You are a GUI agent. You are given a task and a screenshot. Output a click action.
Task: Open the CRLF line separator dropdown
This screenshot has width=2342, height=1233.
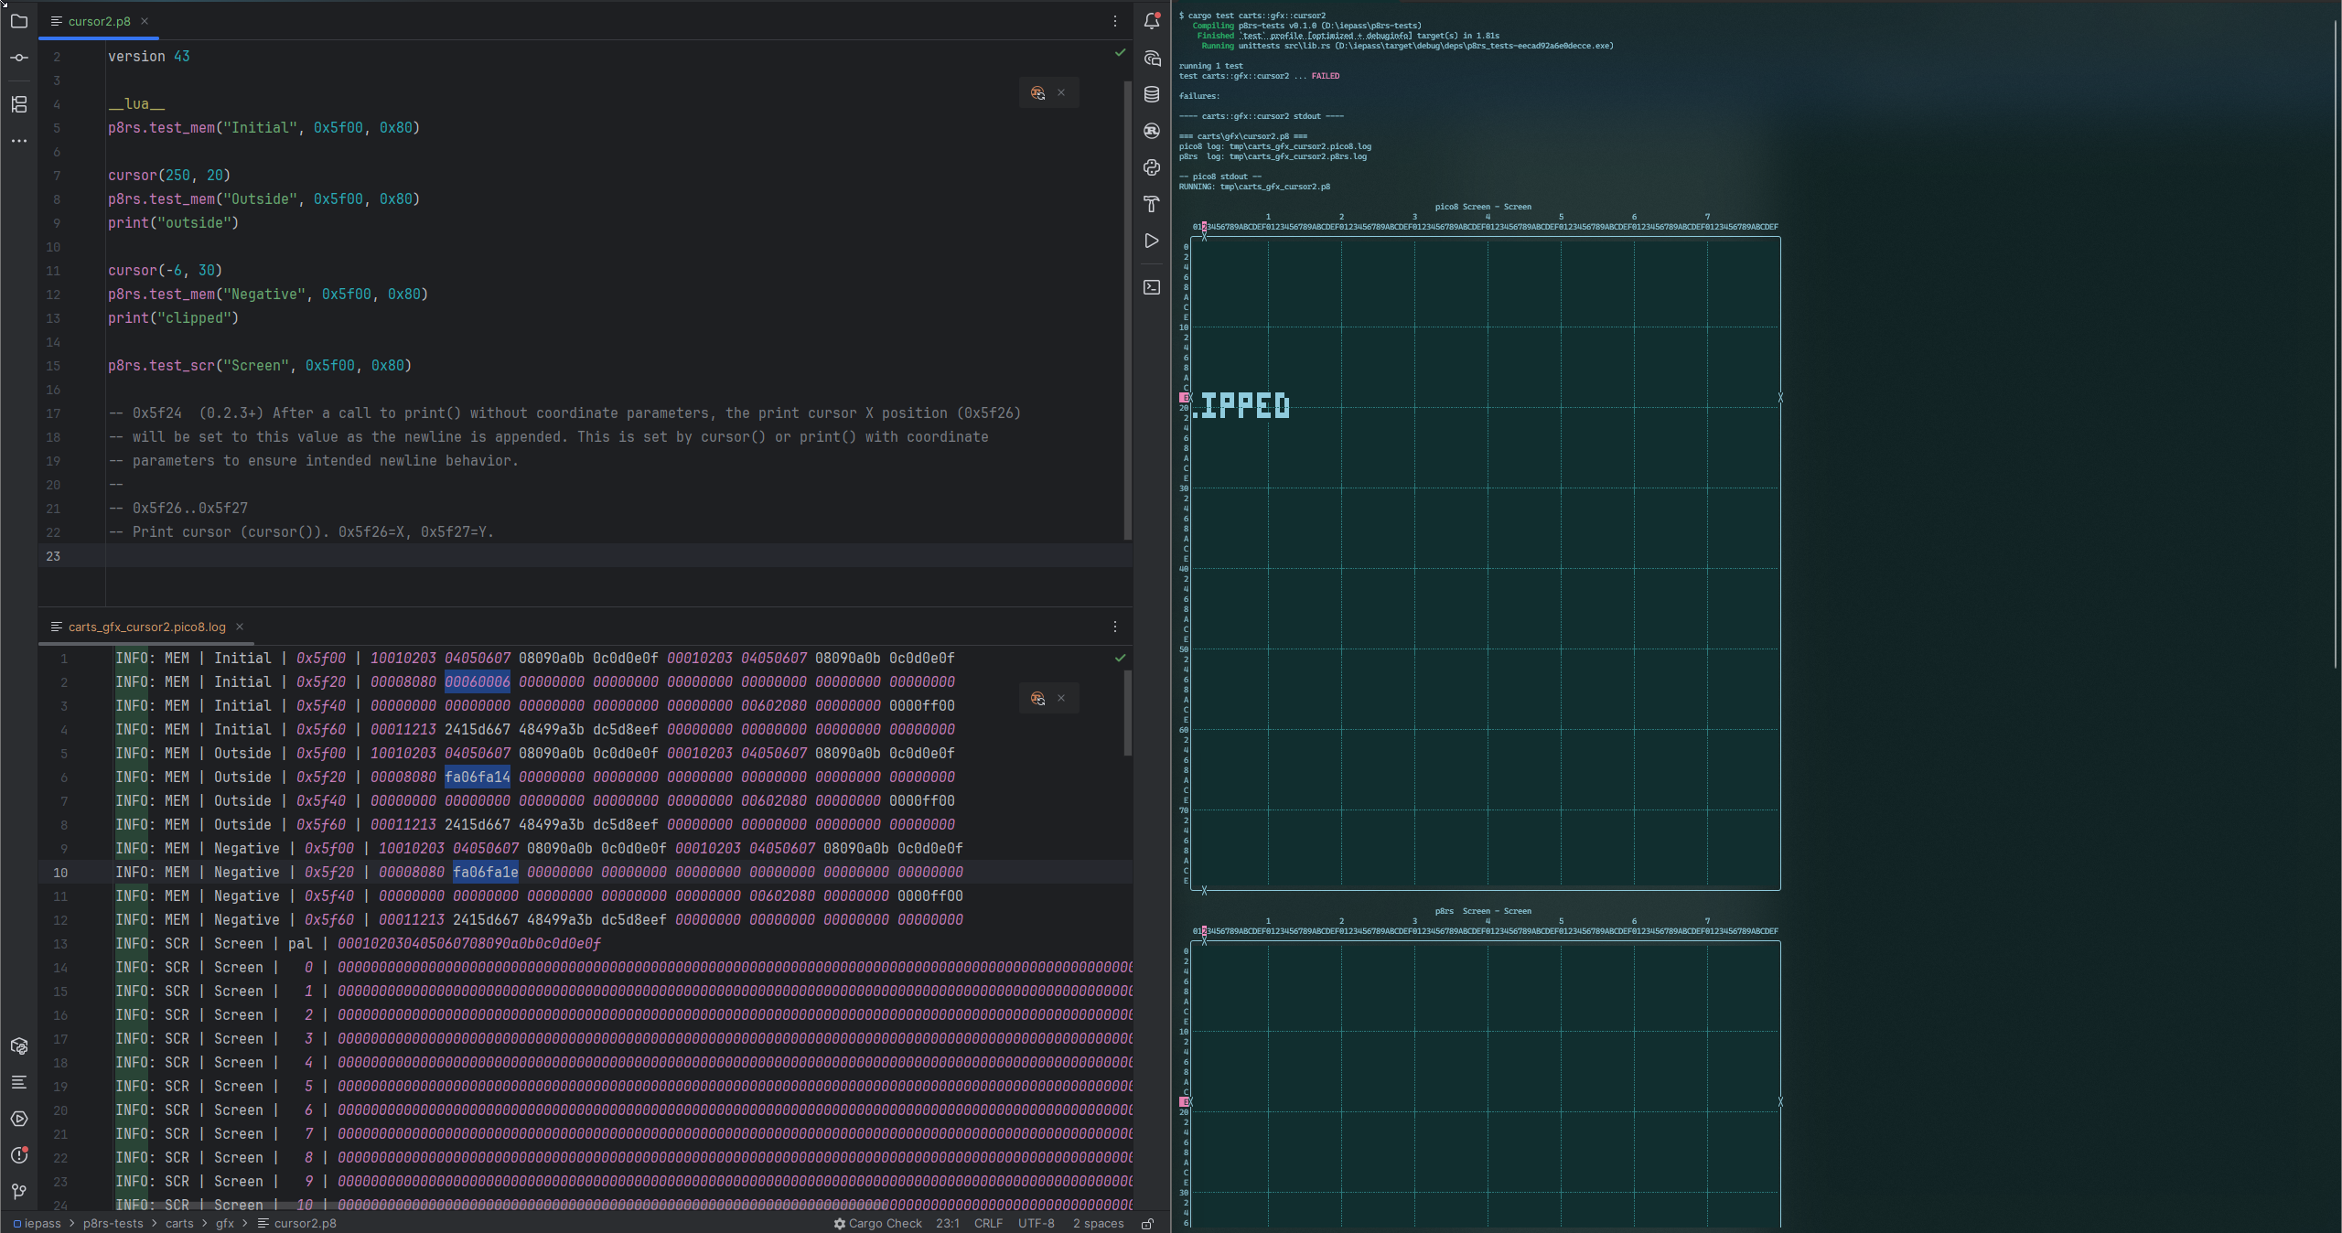click(x=988, y=1224)
